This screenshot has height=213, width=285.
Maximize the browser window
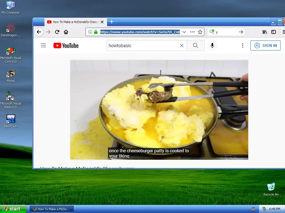(280, 22)
